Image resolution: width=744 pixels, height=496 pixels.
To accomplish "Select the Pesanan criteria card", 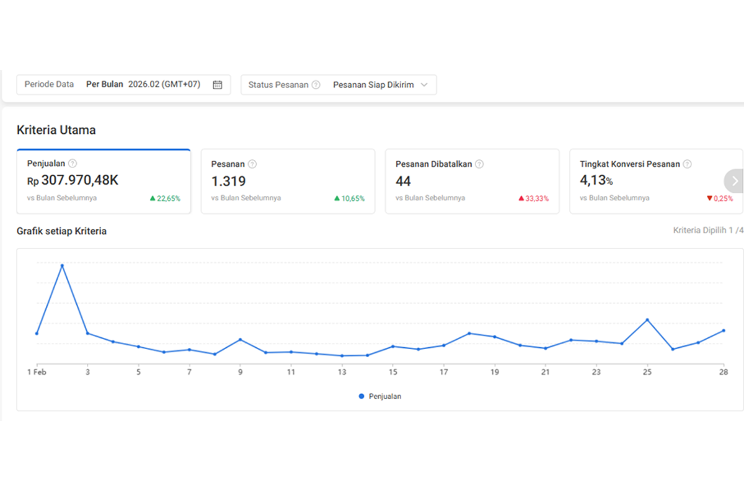I will point(288,182).
